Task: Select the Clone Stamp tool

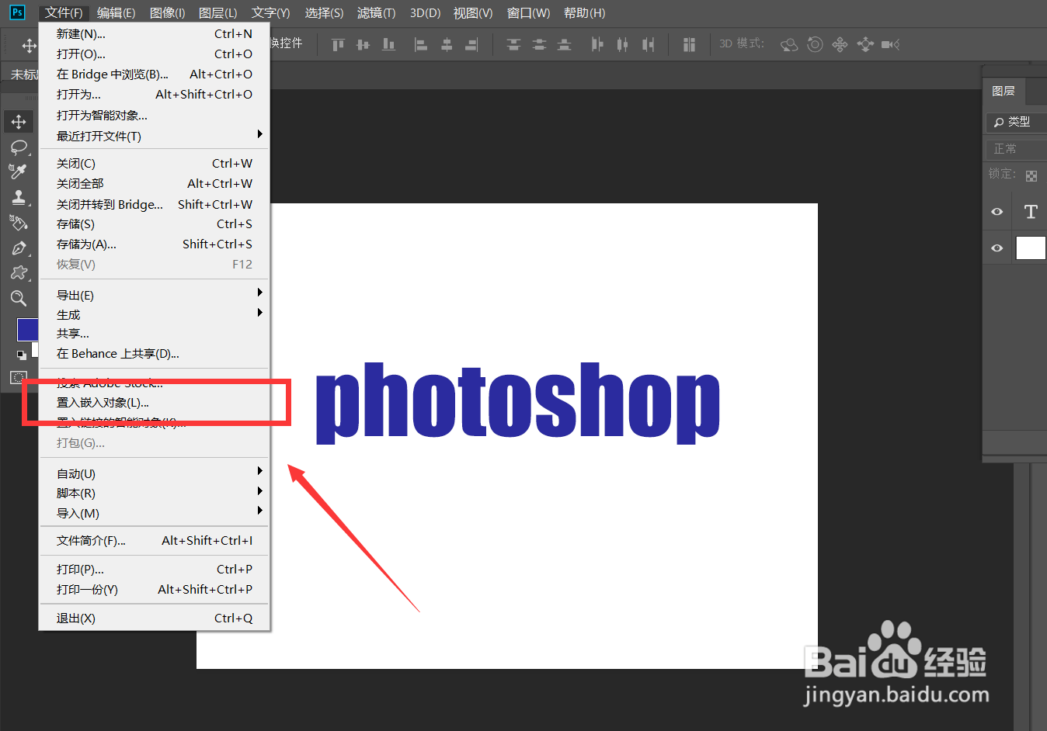Action: coord(19,197)
